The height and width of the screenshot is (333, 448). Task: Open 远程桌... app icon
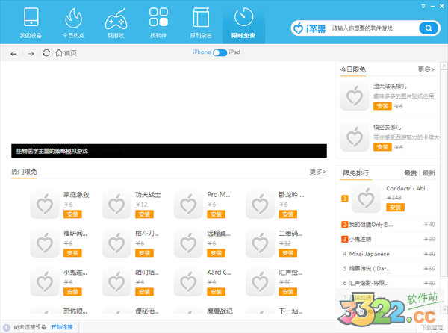[188, 243]
